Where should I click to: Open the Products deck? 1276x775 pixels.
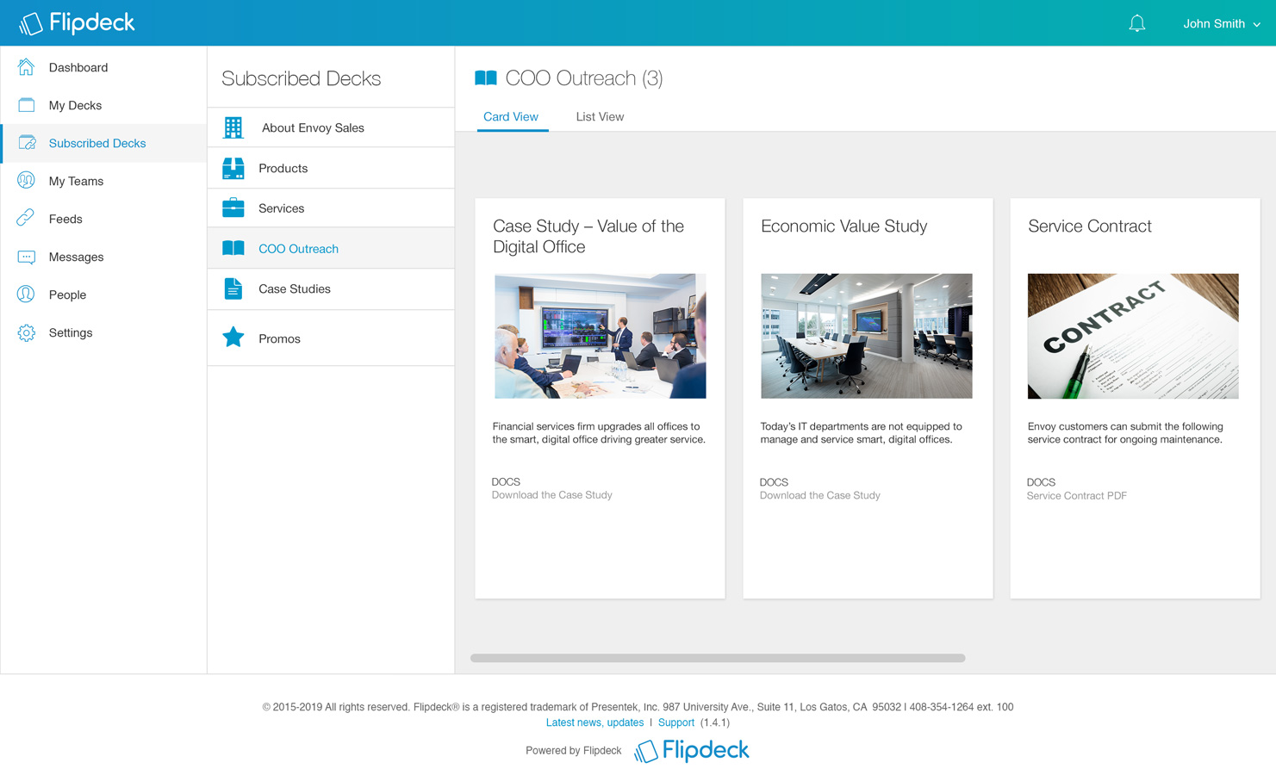[331, 168]
